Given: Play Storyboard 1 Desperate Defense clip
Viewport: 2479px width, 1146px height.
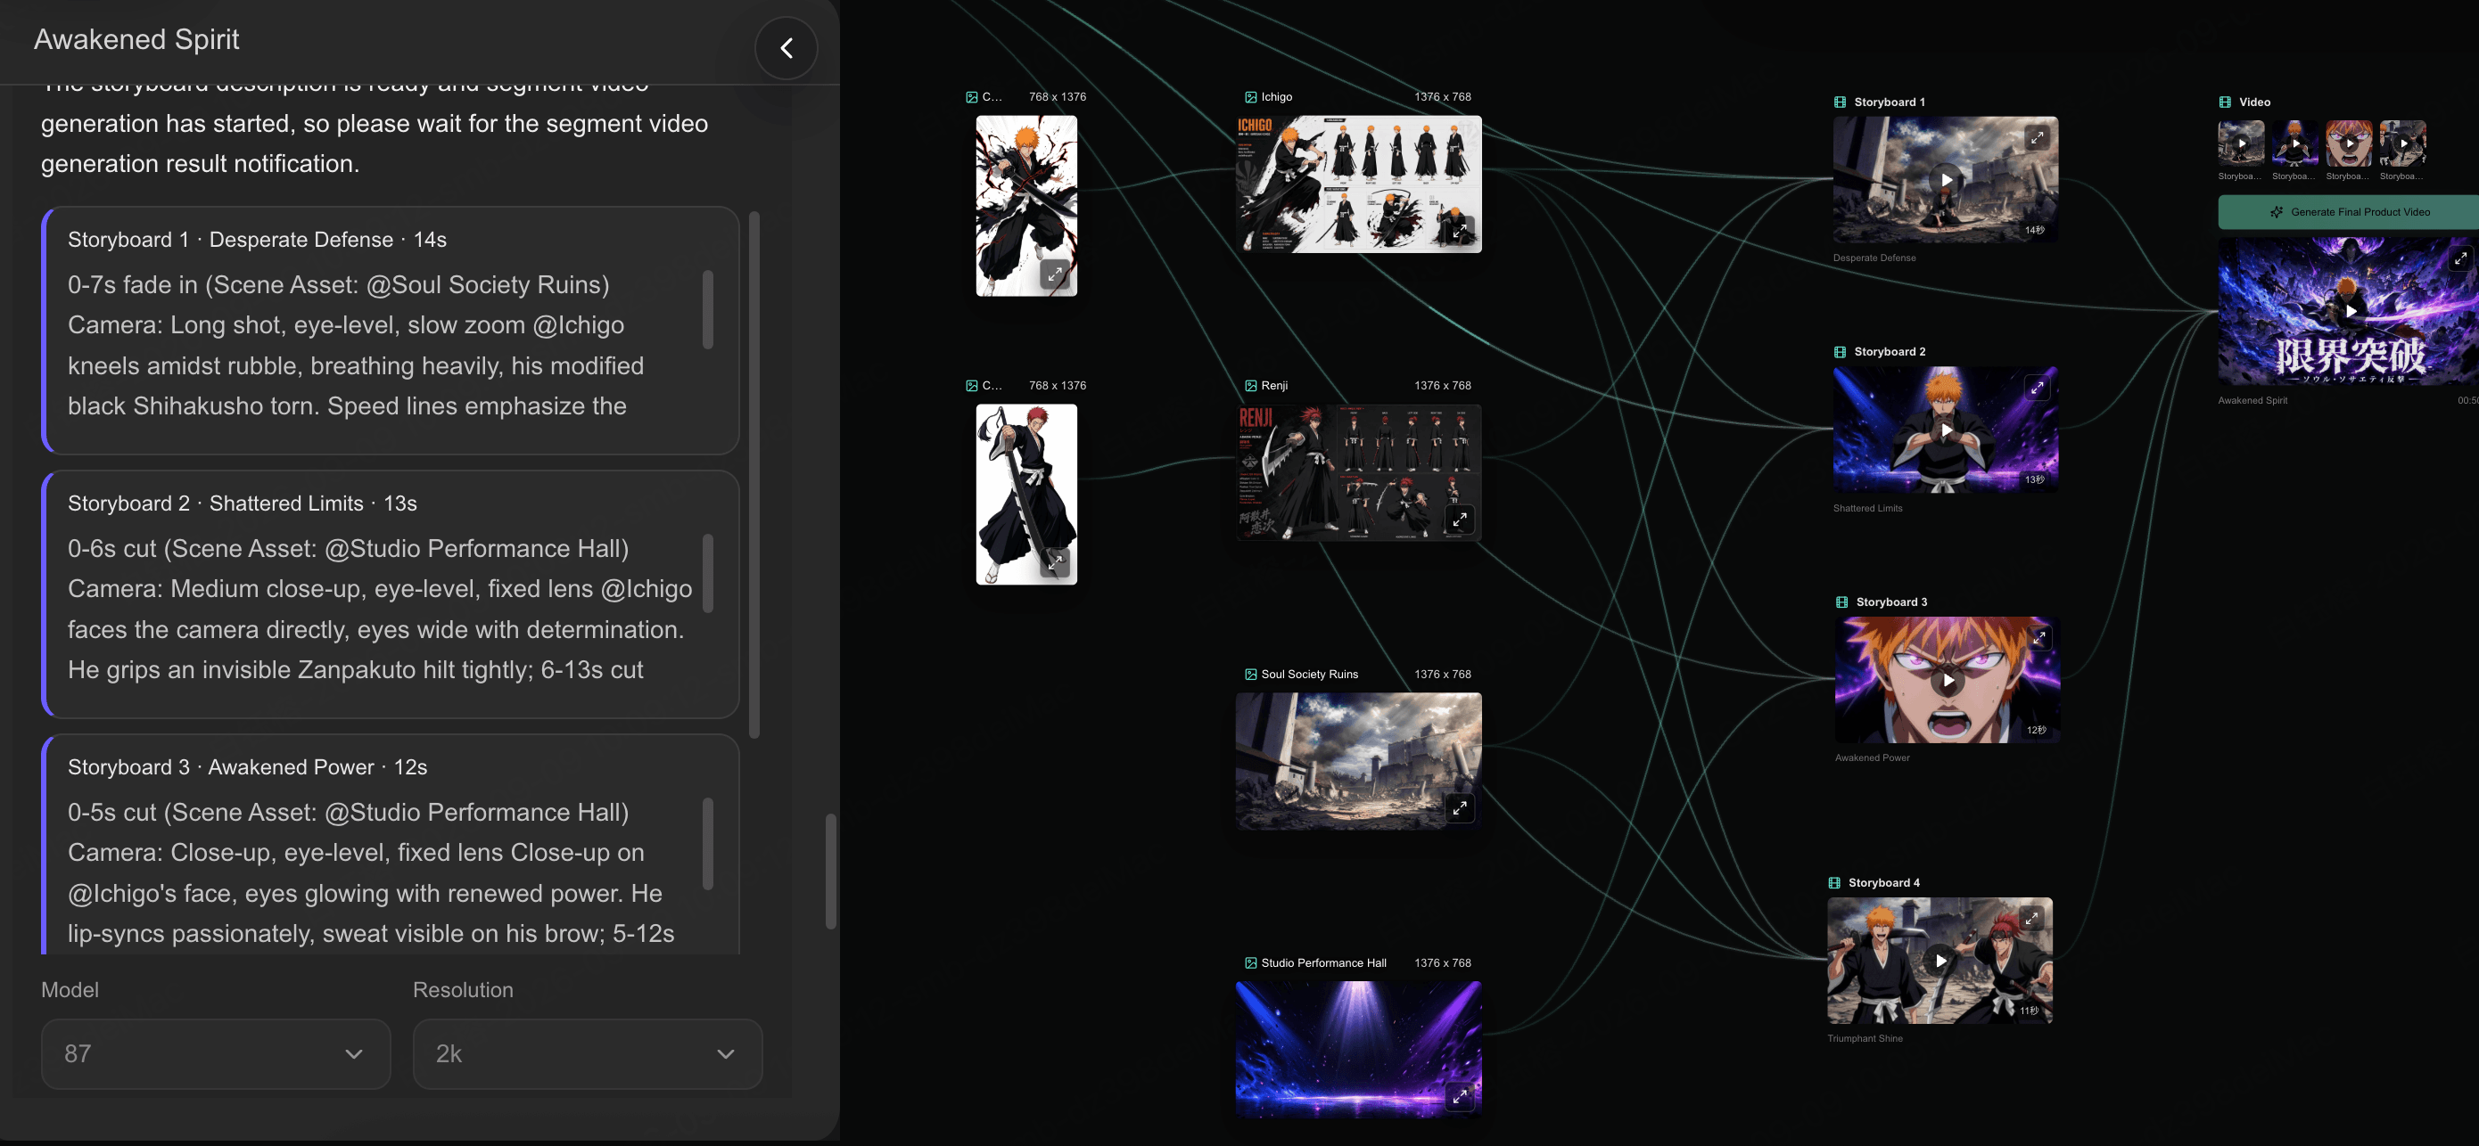Looking at the screenshot, I should (1946, 180).
